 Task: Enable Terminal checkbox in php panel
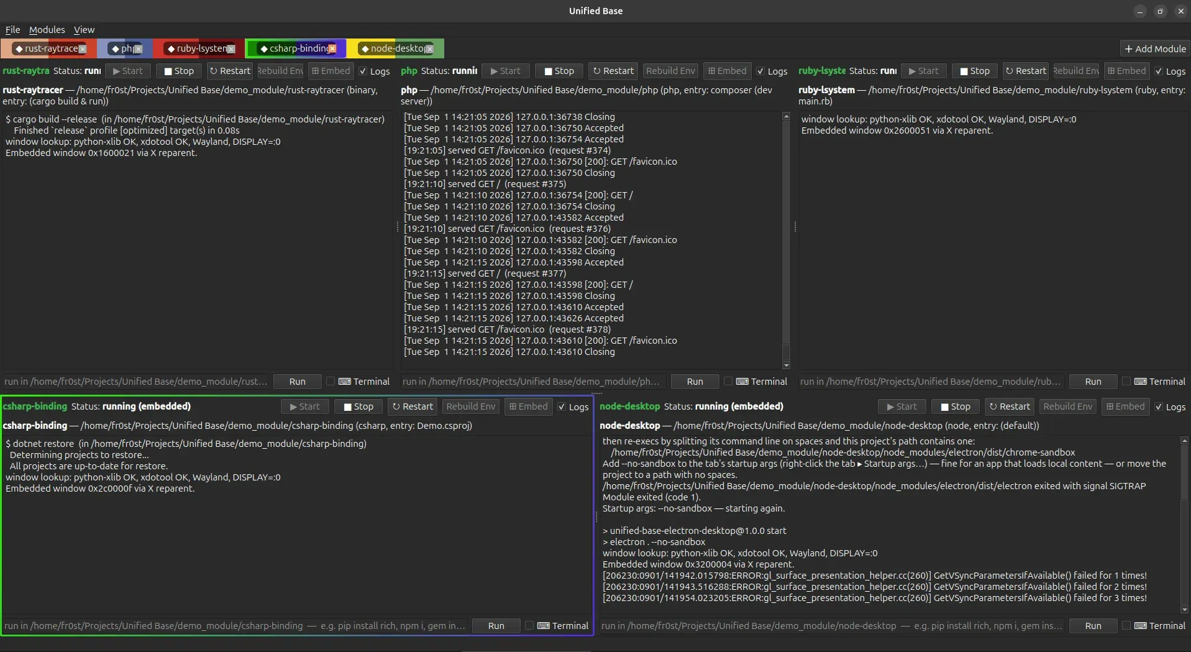[756, 382]
